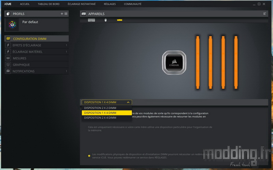Select the mouse device icon

pyautogui.click(x=105, y=20)
